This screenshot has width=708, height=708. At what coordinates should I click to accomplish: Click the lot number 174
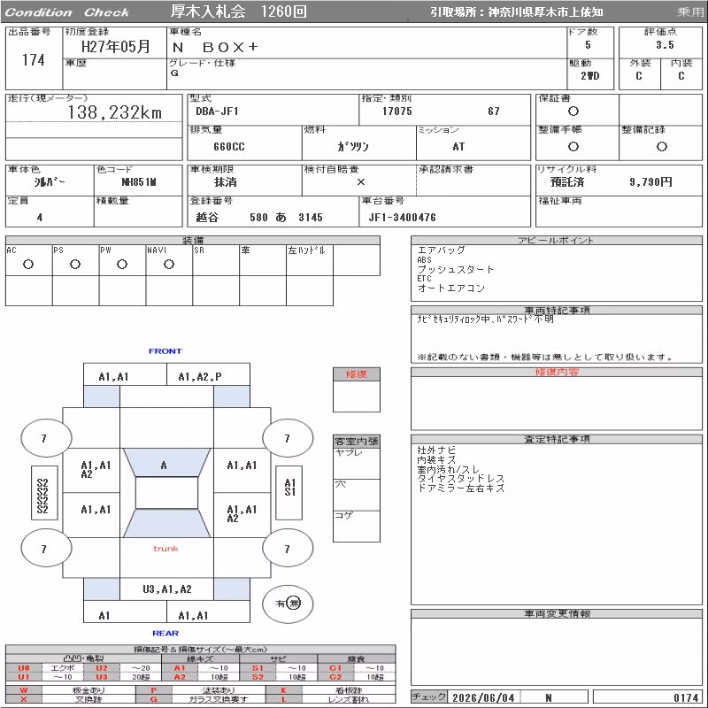coord(34,60)
